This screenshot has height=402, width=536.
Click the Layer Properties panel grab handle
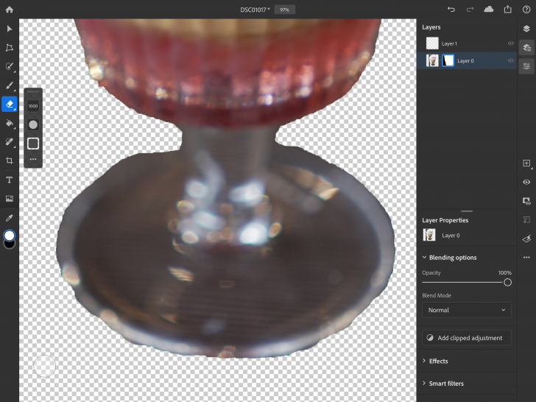pyautogui.click(x=467, y=211)
